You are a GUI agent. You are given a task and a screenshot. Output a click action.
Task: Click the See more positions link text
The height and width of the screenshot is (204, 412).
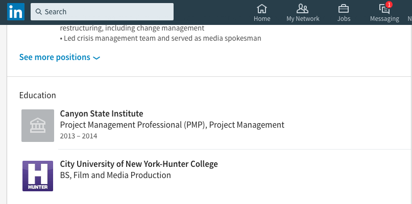(x=55, y=57)
